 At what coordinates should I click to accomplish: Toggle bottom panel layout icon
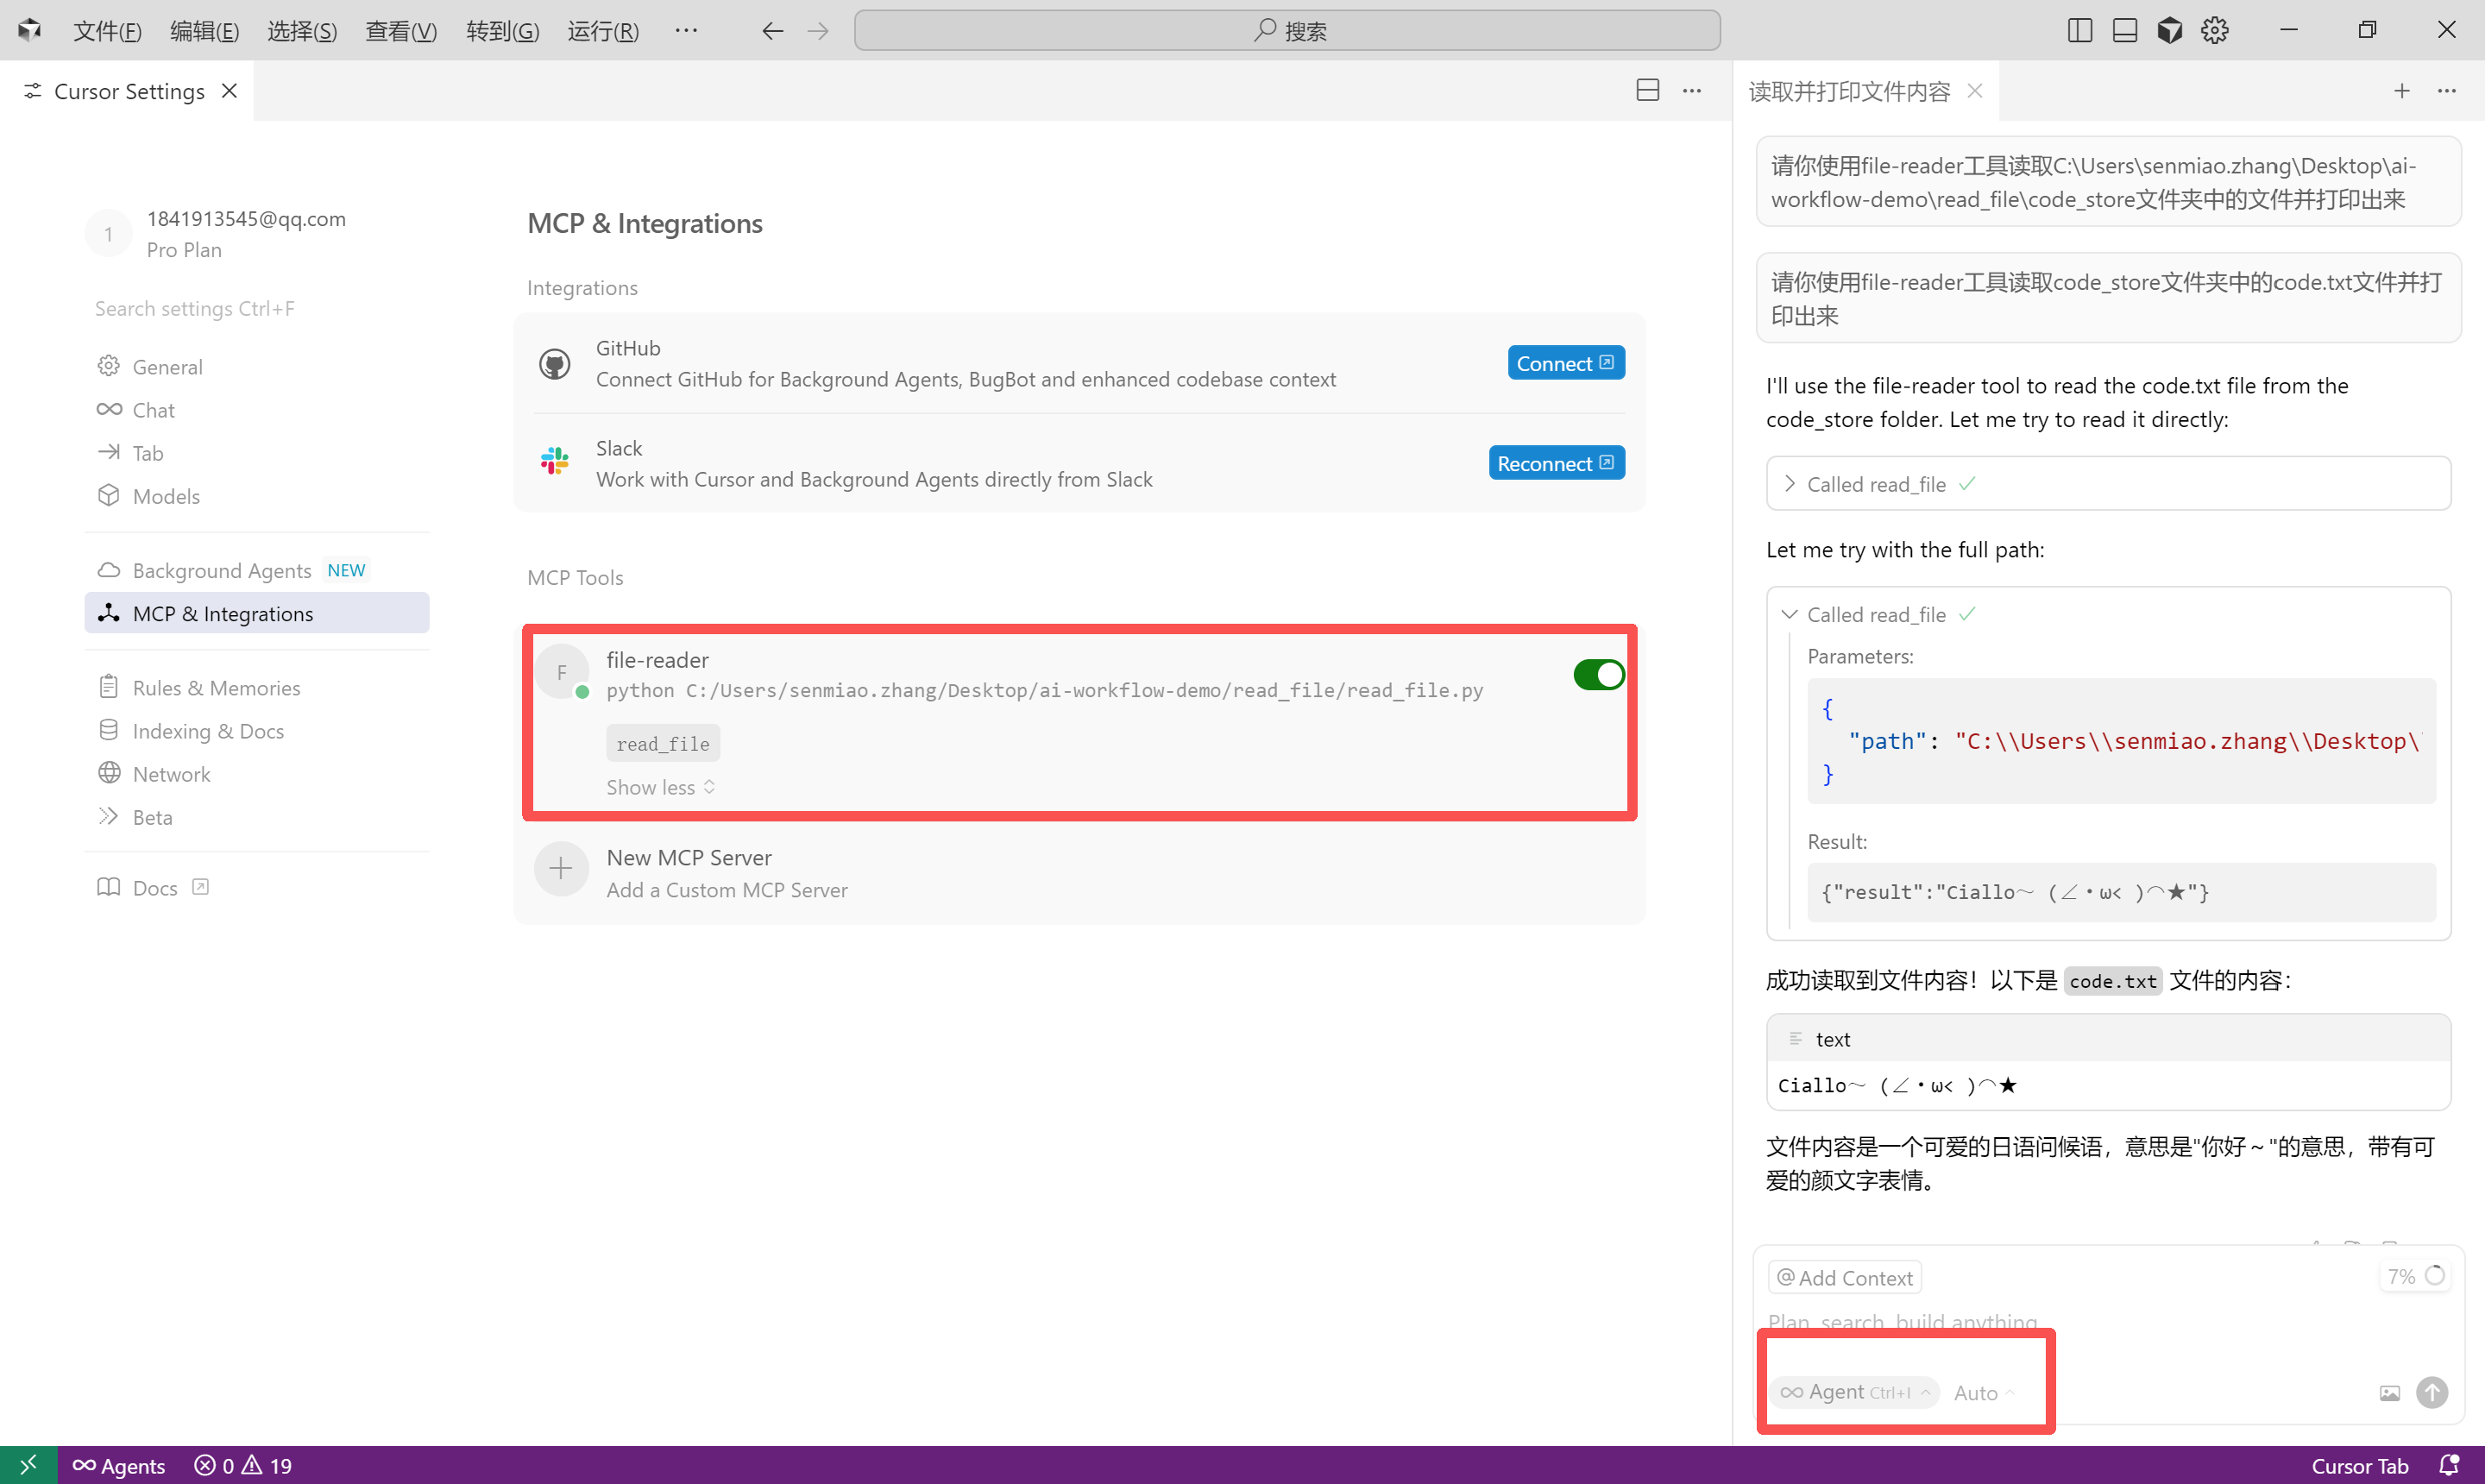pos(2124,30)
